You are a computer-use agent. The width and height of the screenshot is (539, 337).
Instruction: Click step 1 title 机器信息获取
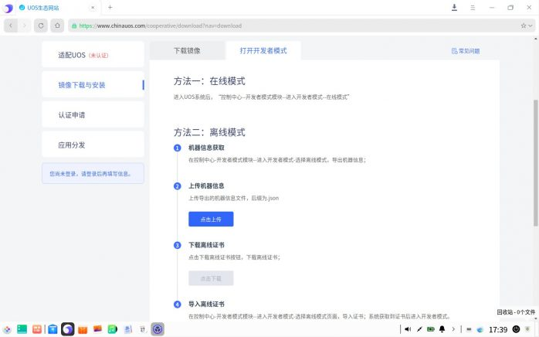(x=206, y=148)
